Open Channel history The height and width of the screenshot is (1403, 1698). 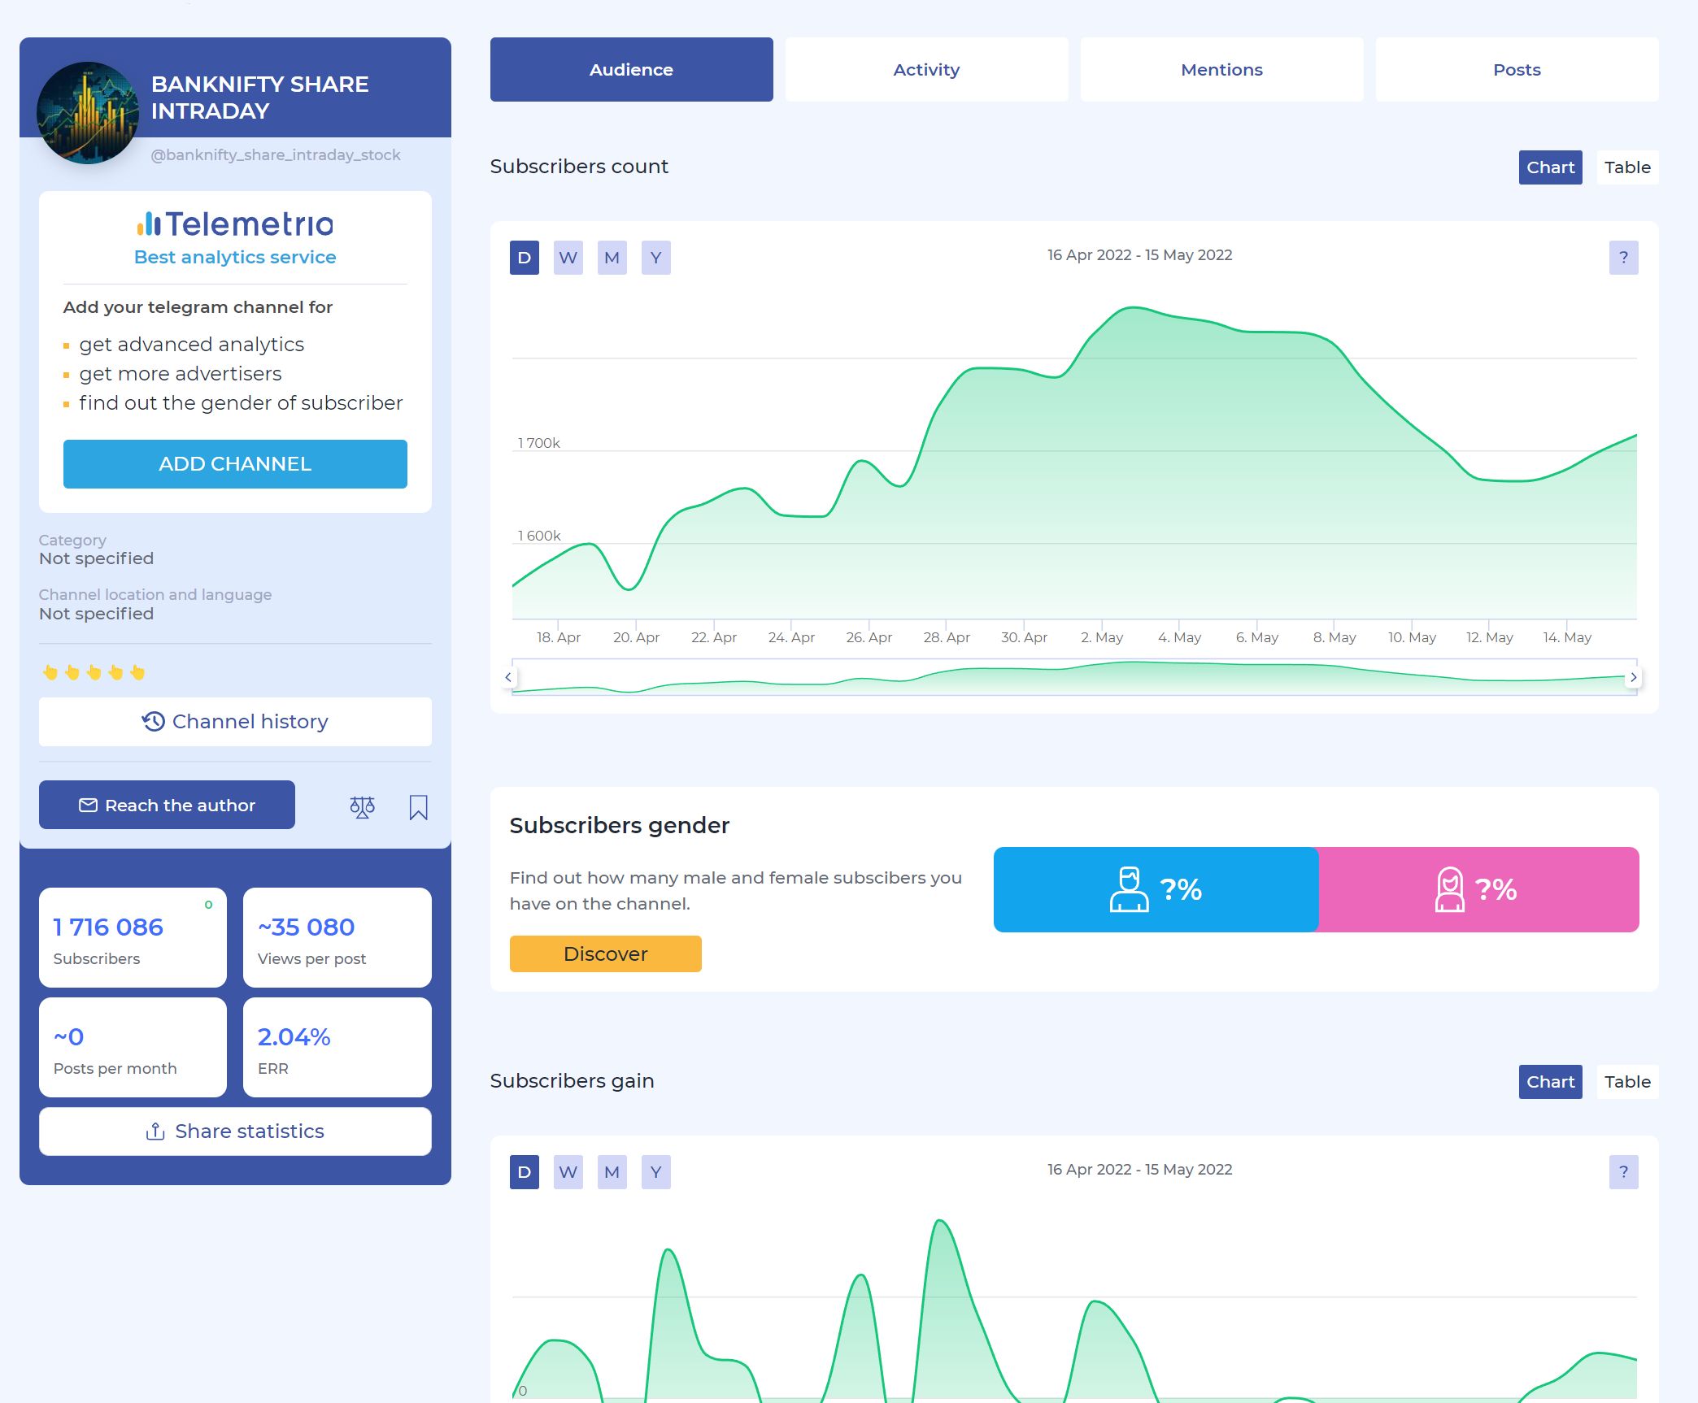[x=235, y=722]
